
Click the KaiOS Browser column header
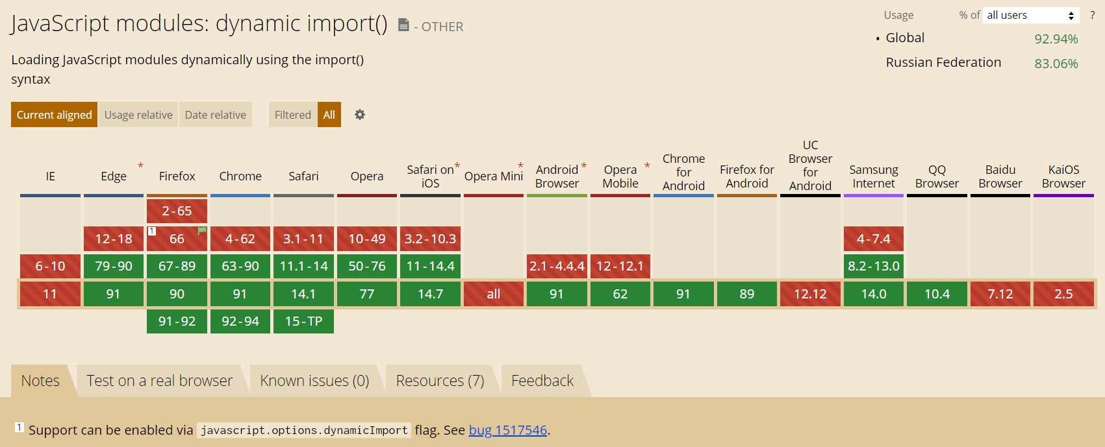1063,176
